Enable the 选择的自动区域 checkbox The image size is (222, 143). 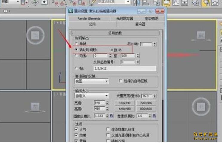(x=121, y=81)
